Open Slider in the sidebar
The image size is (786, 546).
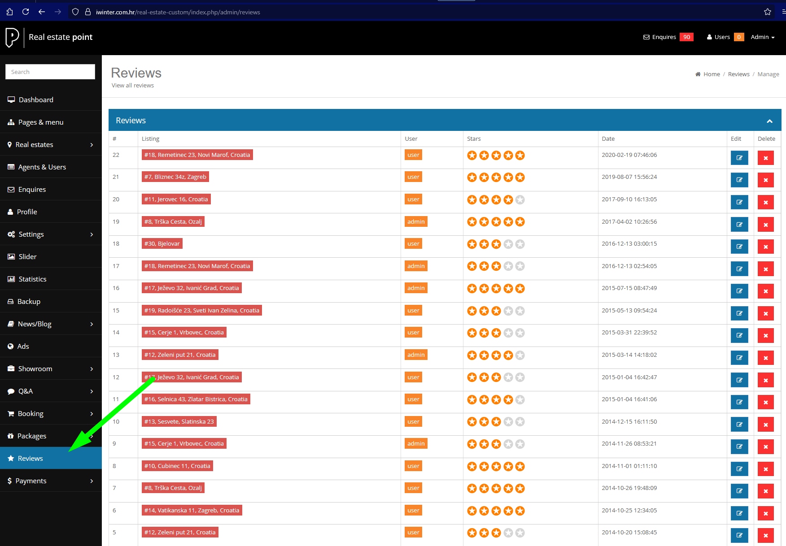click(x=51, y=256)
